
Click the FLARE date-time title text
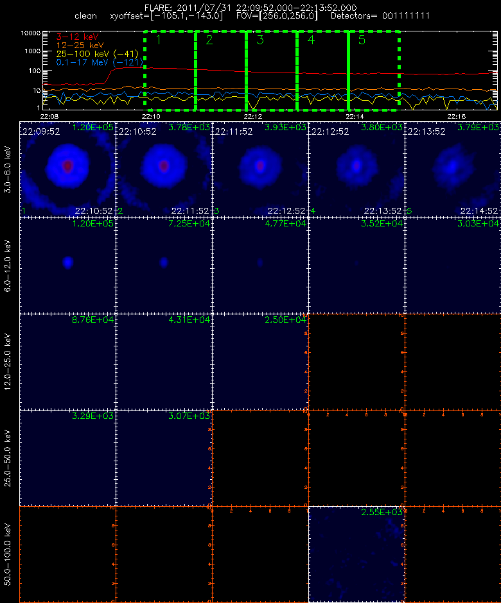tap(251, 8)
